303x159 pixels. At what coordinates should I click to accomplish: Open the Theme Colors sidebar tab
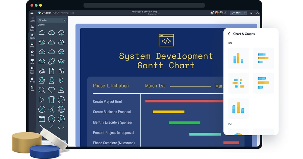(32, 70)
